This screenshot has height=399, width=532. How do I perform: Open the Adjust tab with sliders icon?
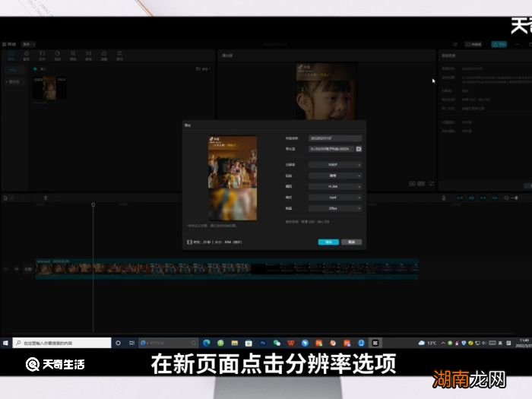point(119,55)
